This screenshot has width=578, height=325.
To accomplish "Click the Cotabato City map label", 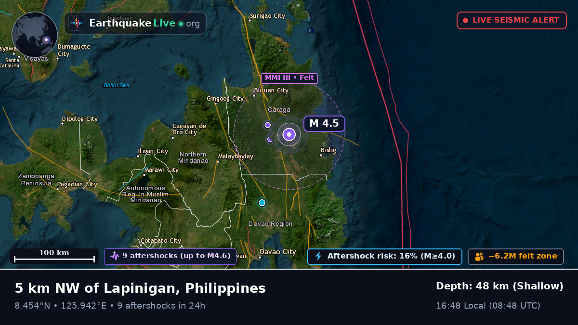I will point(161,241).
